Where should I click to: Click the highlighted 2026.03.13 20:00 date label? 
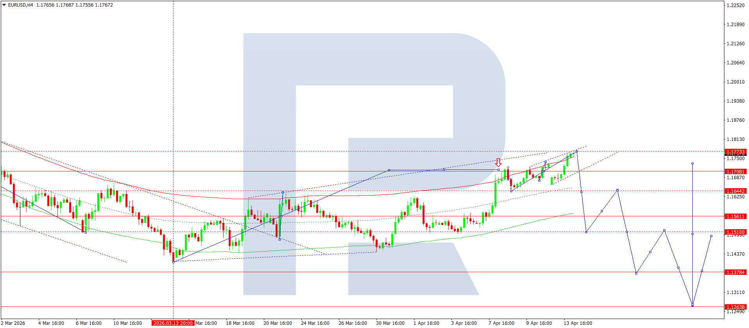173,323
